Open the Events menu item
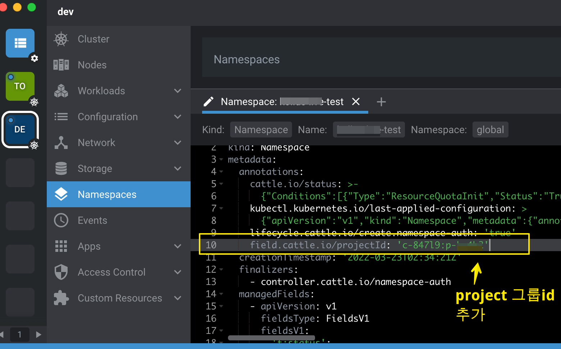 click(119, 220)
